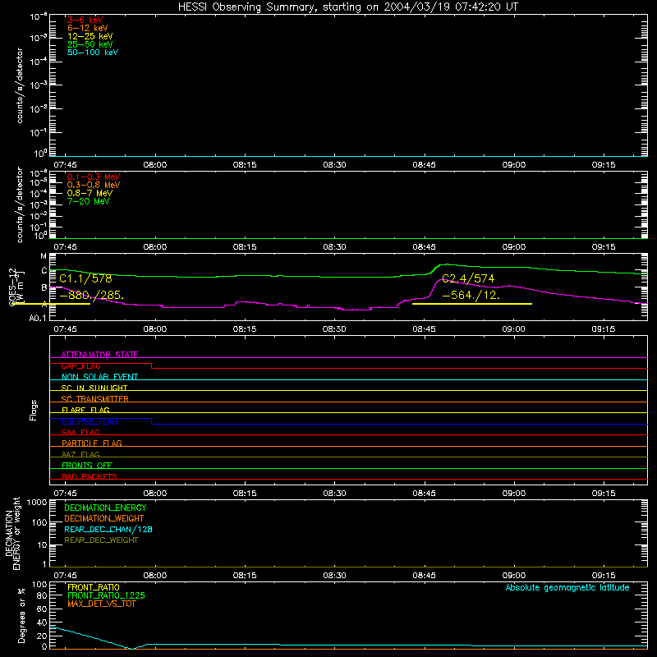Click the FRONT_RATIO_1225 legend entry
The width and height of the screenshot is (657, 657).
106,595
